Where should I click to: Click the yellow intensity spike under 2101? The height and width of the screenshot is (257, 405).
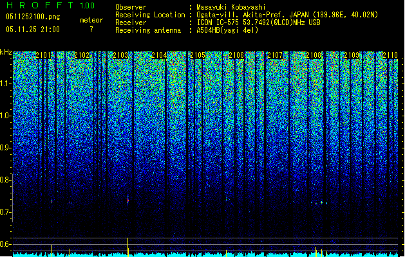pos(52,250)
